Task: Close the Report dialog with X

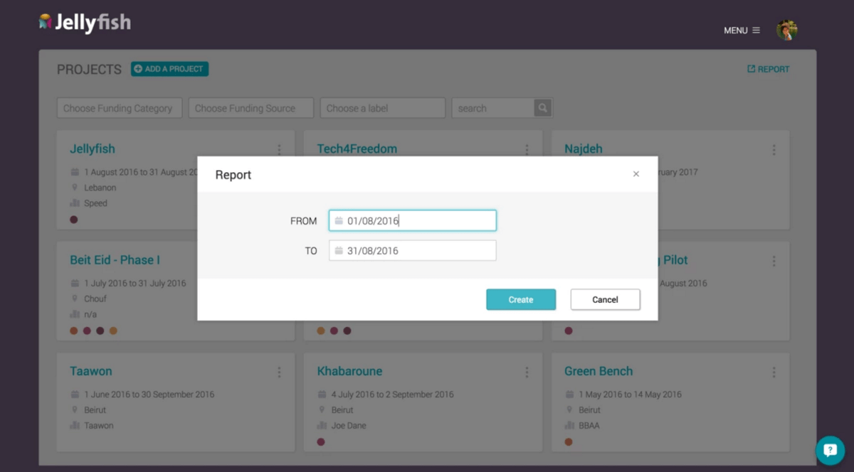Action: [636, 174]
